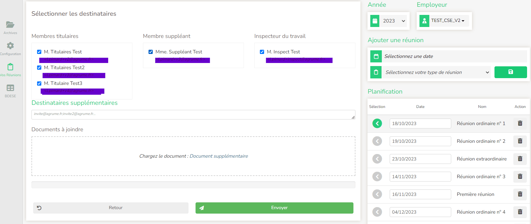
Task: Open the meeting type selection dropdown
Action: click(437, 73)
